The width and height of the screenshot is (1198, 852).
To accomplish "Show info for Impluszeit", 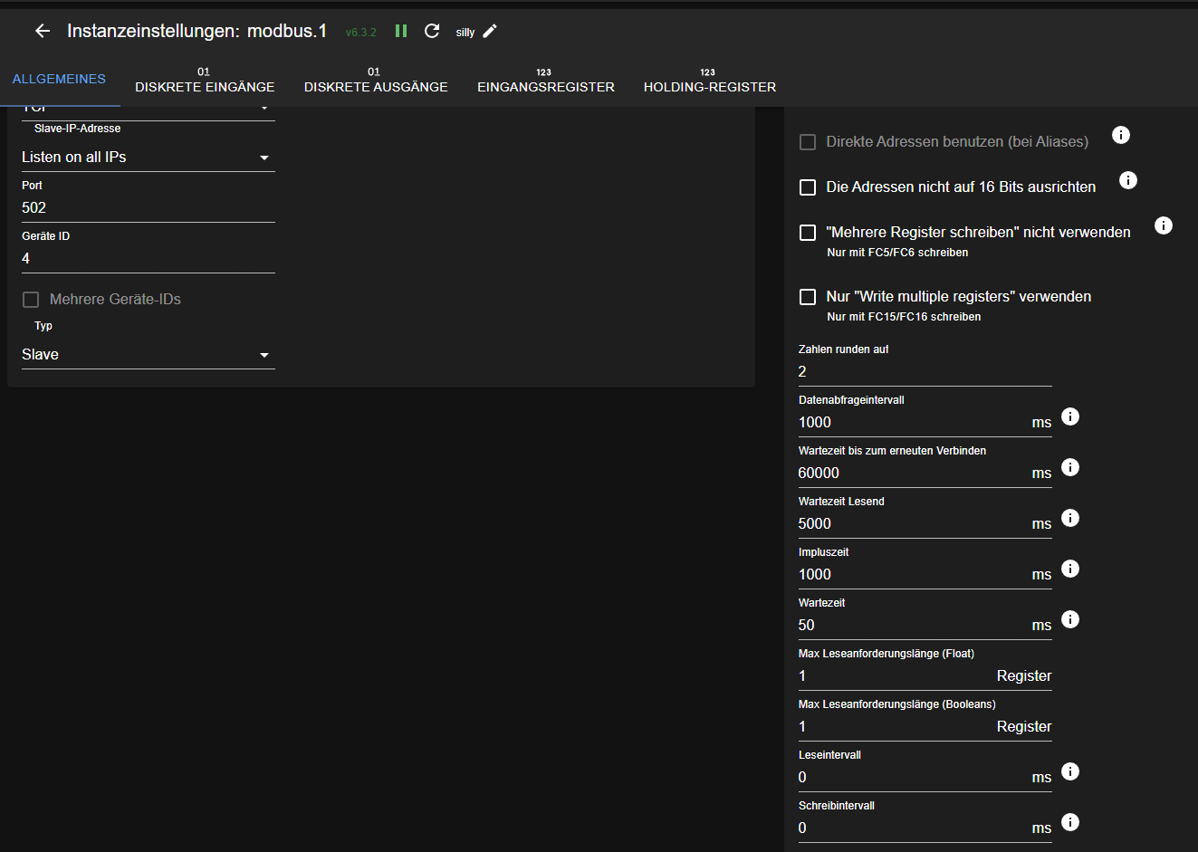I will (x=1070, y=569).
